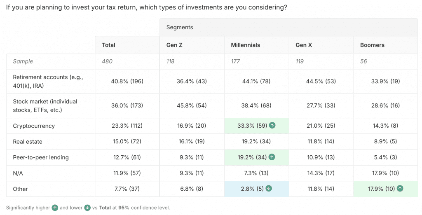Click the Millennials column header
The height and width of the screenshot is (215, 422).
coord(245,45)
